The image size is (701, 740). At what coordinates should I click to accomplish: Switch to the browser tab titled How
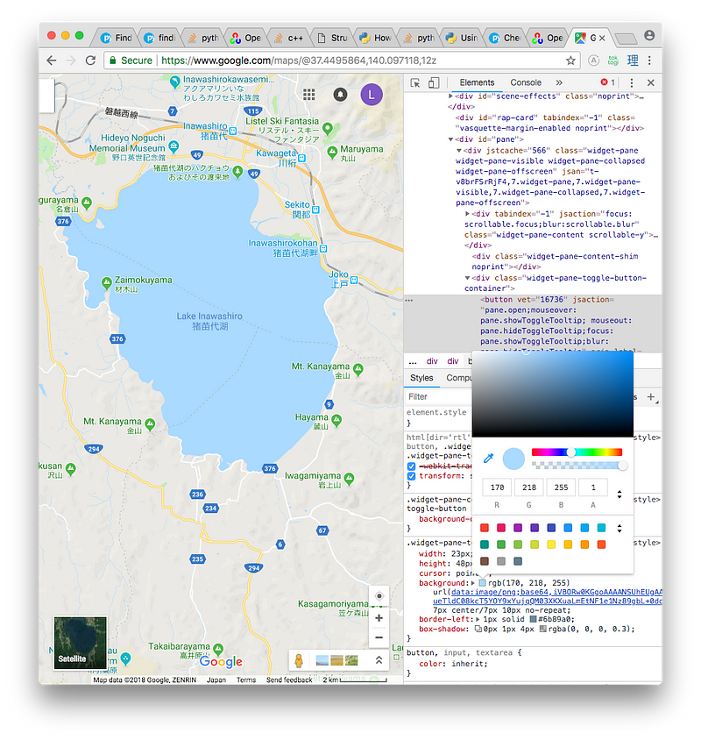tap(376, 38)
